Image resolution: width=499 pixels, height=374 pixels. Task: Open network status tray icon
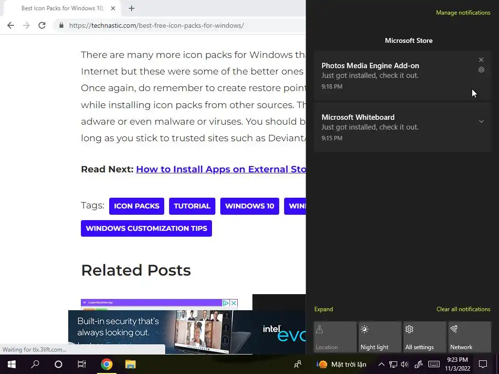pyautogui.click(x=393, y=364)
